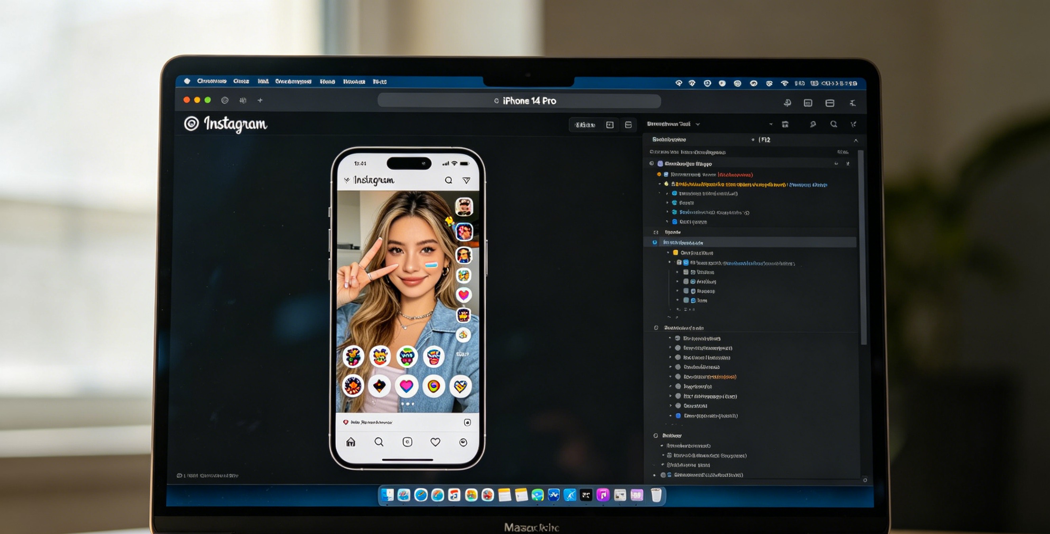Click the large 'Instagram' wordmark in page header
The height and width of the screenshot is (534, 1050).
coord(235,124)
